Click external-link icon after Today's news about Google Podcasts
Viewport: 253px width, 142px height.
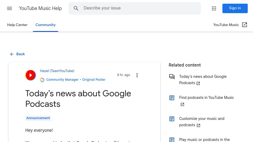click(x=198, y=83)
